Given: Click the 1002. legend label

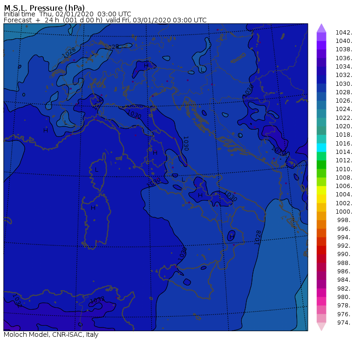Looking at the screenshot, I should 344,203.
